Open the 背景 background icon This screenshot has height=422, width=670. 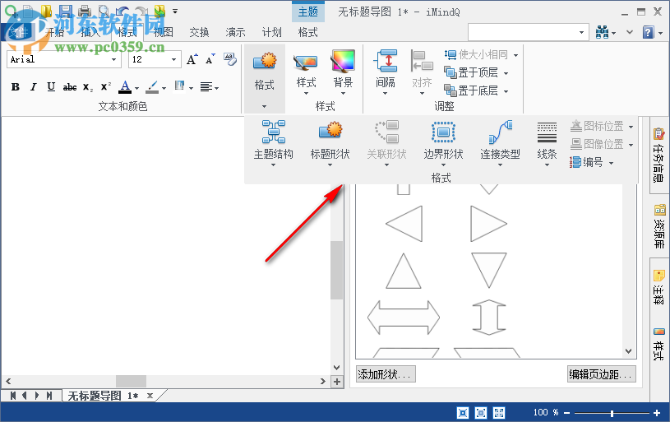point(343,62)
